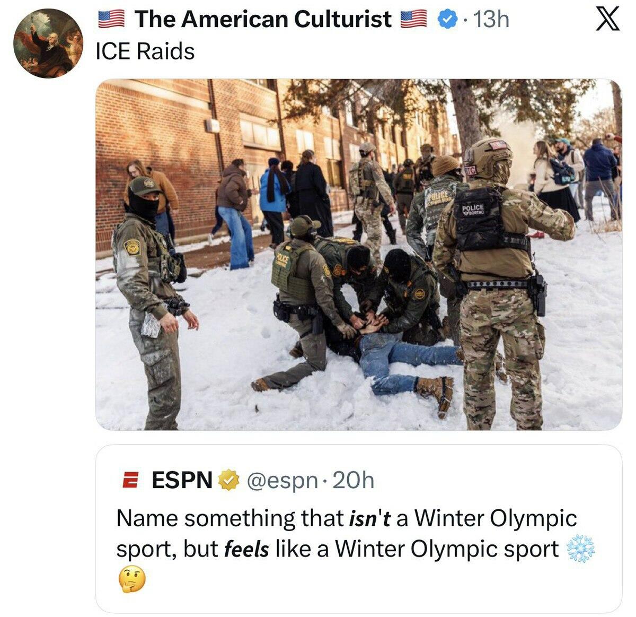Open the @espn handle
Viewport: 636px width, 617px height.
pyautogui.click(x=282, y=481)
